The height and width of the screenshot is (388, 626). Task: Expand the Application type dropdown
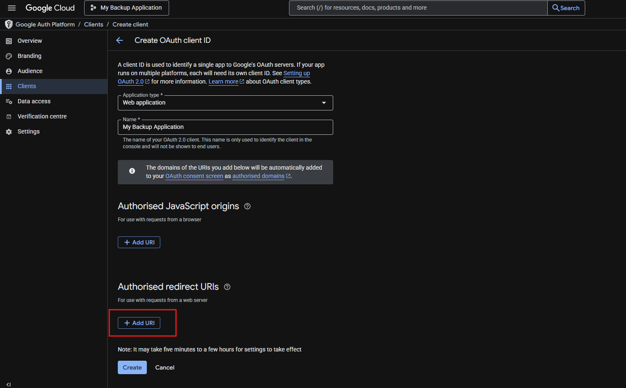click(x=225, y=103)
